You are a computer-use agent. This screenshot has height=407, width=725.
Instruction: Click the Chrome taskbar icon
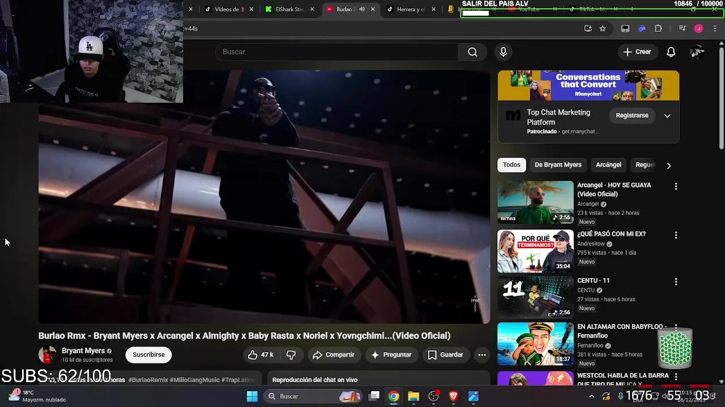click(394, 396)
